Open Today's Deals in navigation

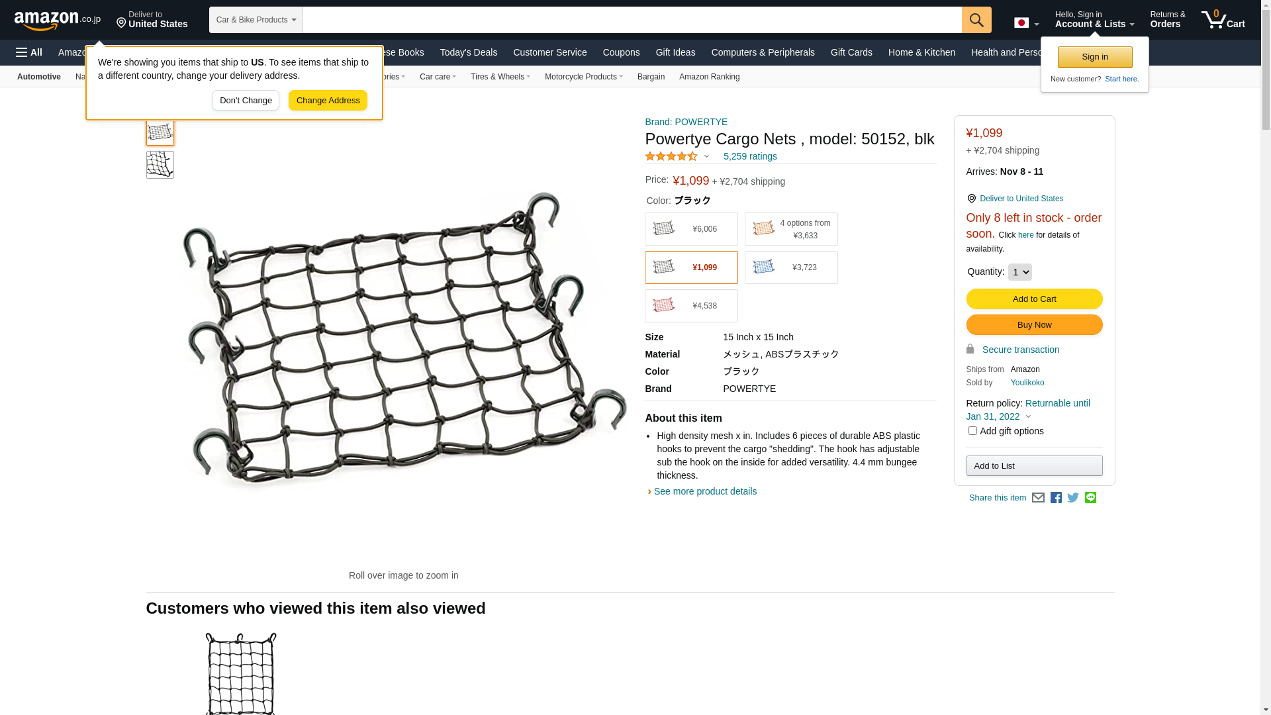click(469, 52)
